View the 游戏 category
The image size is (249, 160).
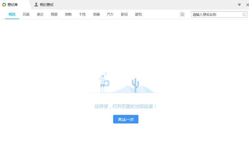[x=138, y=14]
